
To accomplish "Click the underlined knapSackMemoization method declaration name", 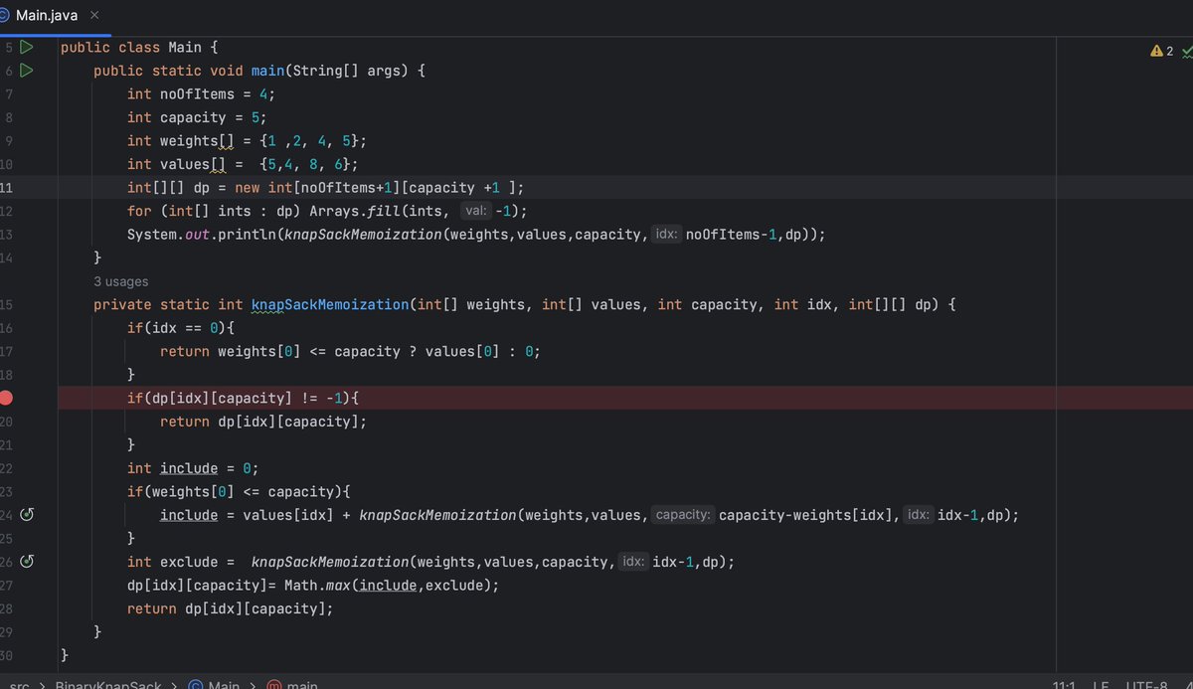I will tap(330, 304).
